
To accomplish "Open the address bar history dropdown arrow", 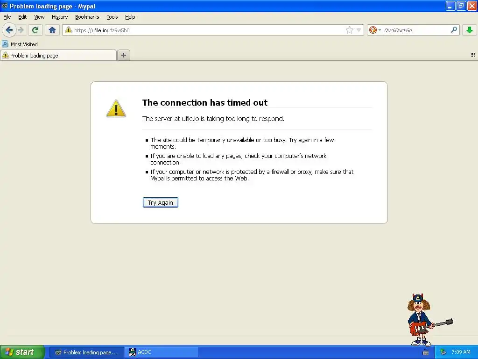I will click(359, 30).
